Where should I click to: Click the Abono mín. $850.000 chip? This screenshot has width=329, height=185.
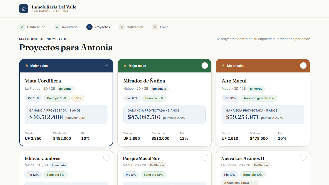[x=240, y=183]
